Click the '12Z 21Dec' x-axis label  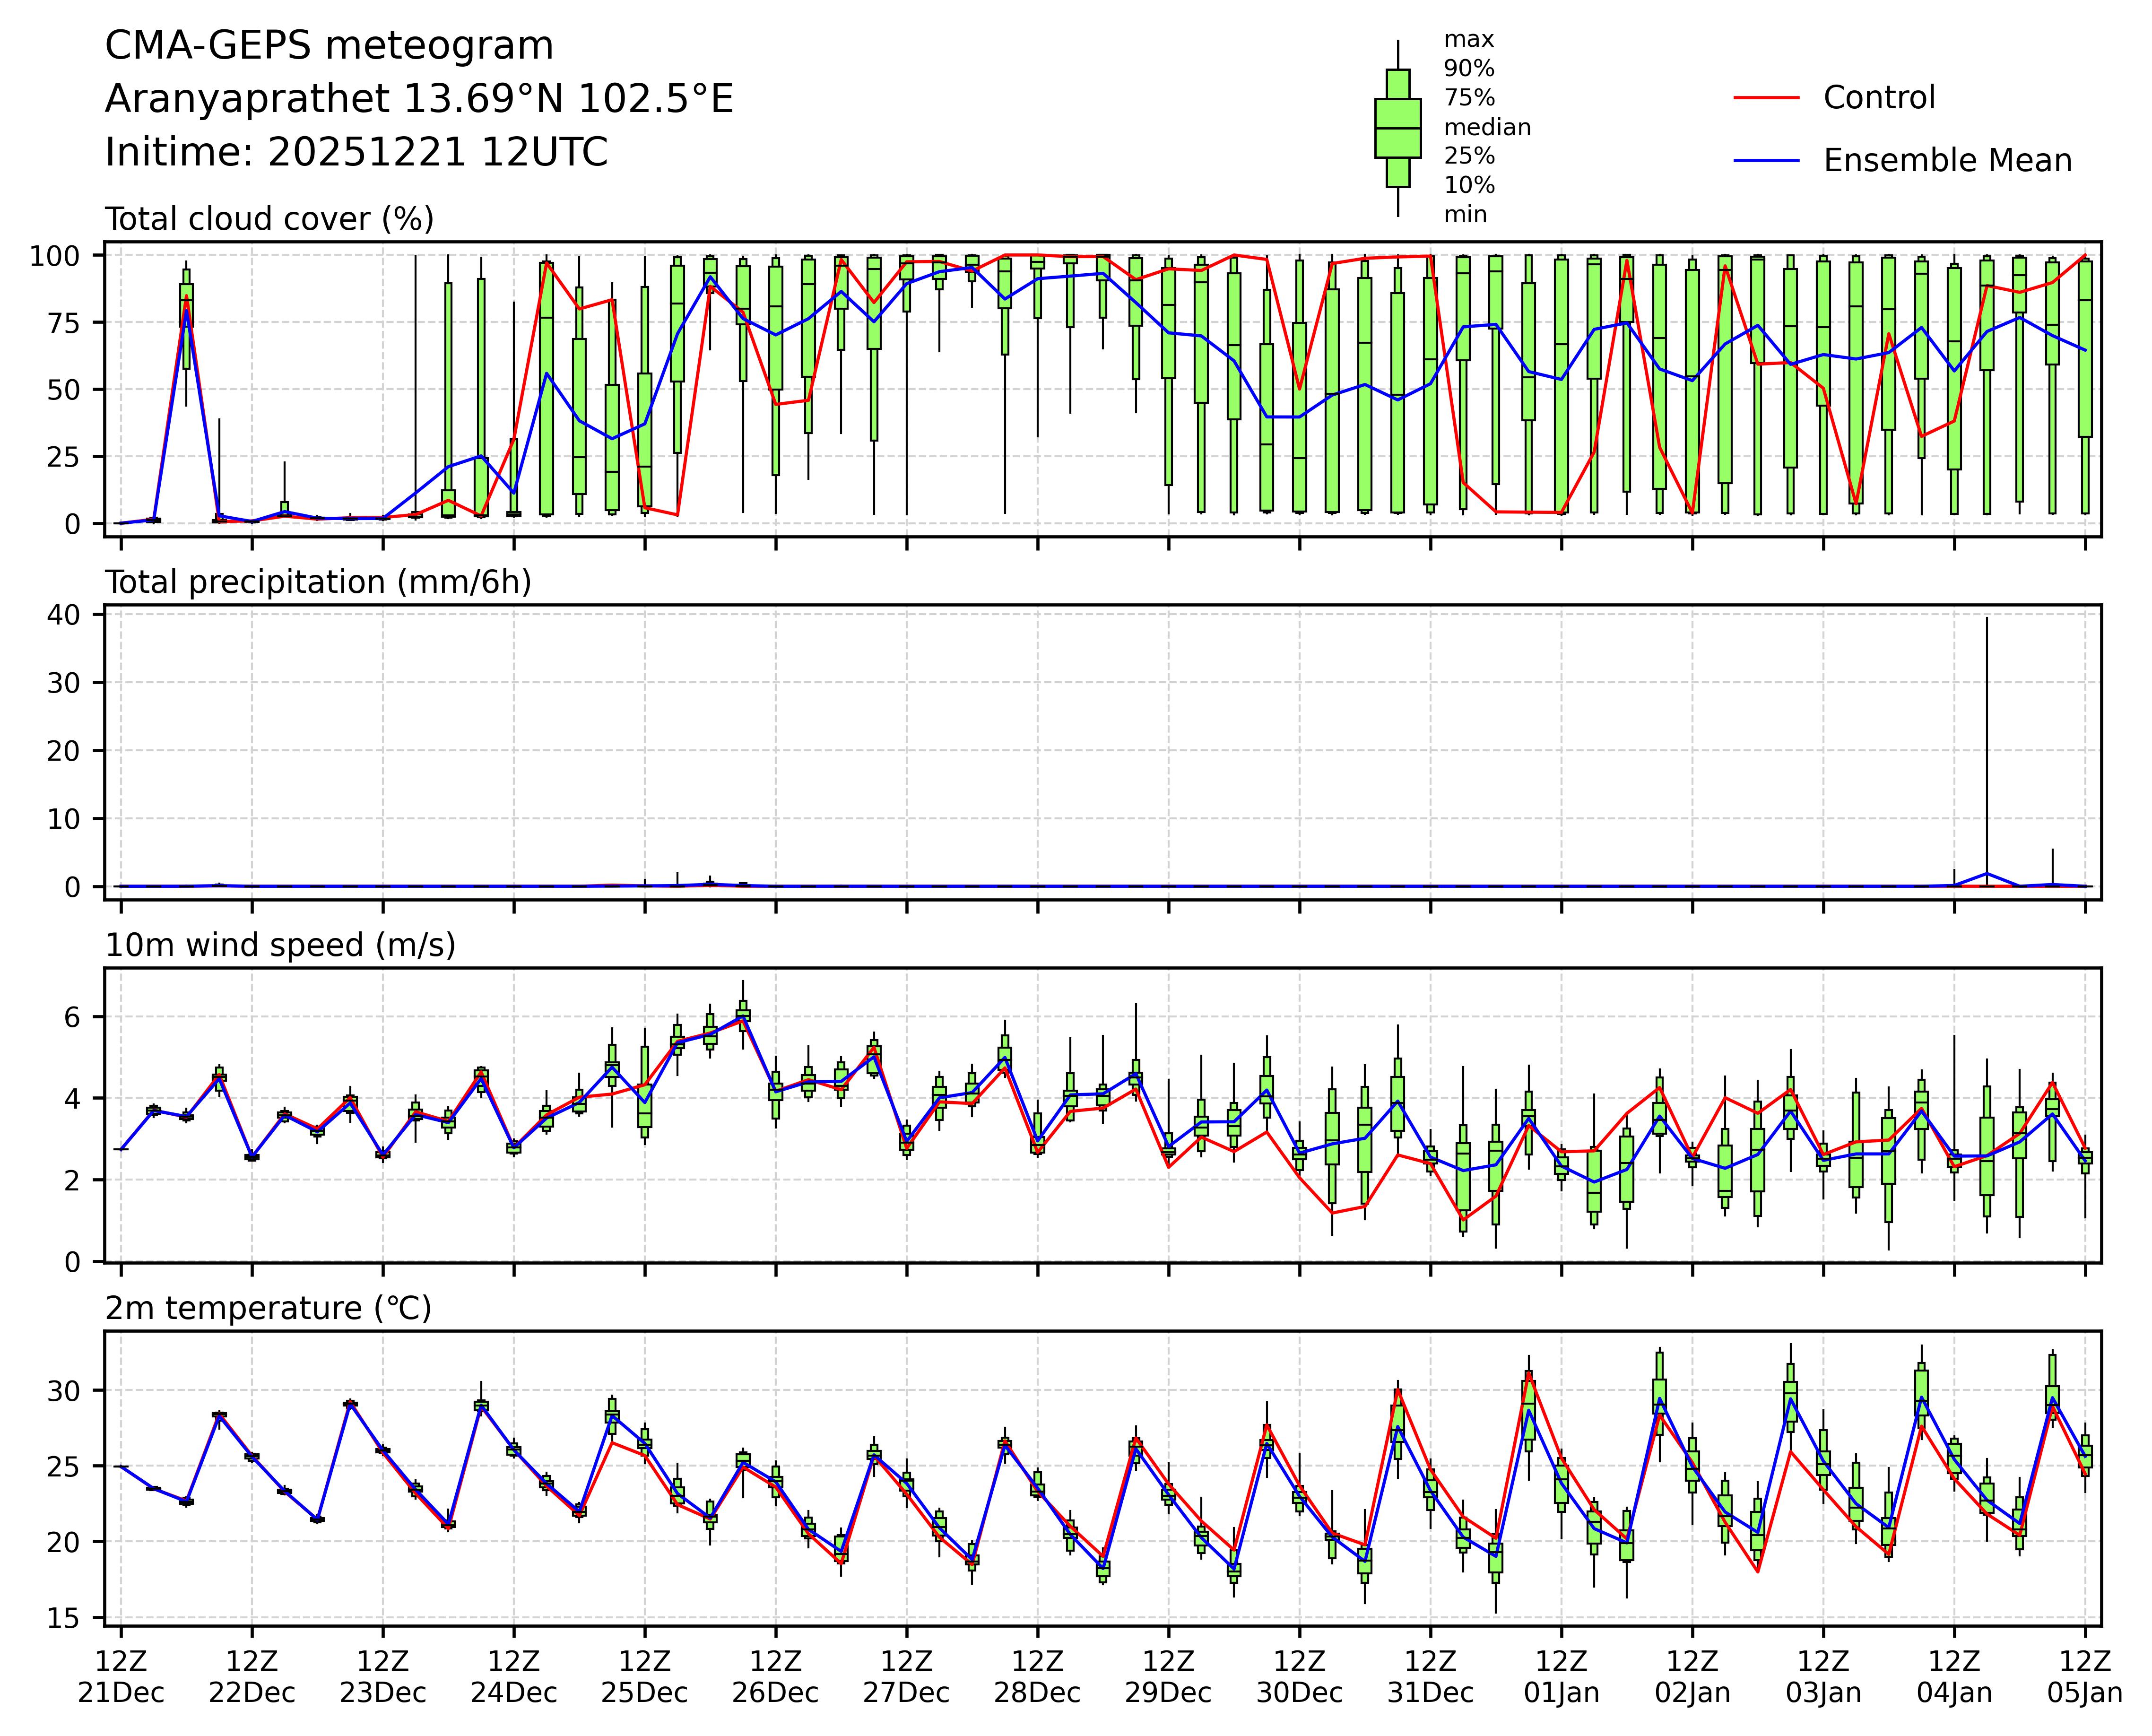121,1677
